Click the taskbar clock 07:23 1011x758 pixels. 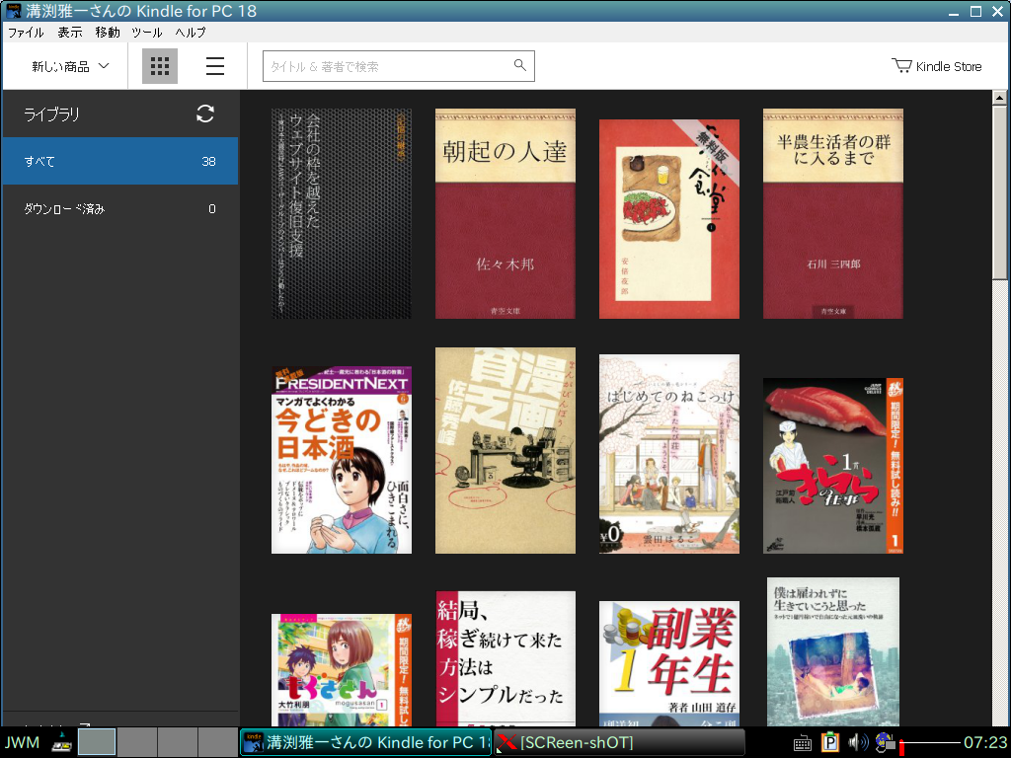(x=985, y=742)
